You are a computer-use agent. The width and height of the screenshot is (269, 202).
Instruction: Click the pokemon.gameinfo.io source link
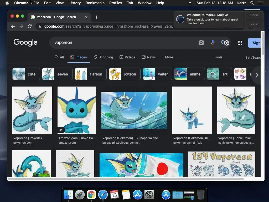tap(188, 143)
